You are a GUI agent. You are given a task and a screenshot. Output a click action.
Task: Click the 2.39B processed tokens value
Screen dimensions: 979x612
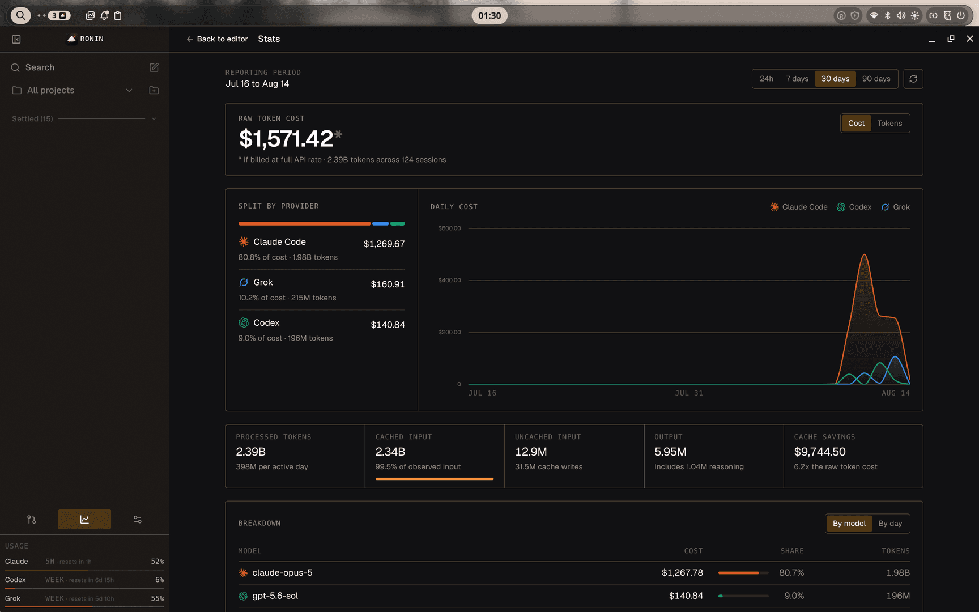(x=251, y=452)
